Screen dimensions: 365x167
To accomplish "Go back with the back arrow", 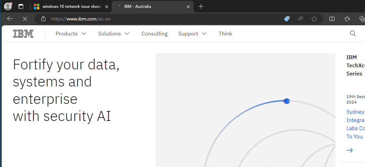I will [x=10, y=19].
